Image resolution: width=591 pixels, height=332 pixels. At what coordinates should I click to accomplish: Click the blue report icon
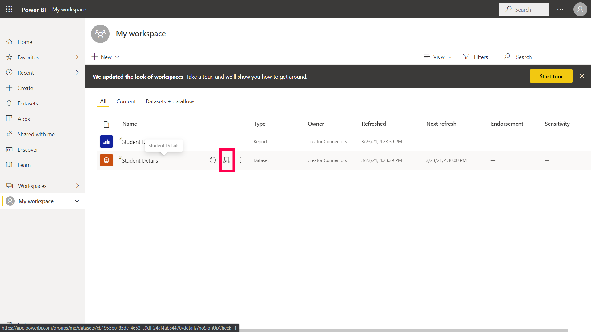[x=107, y=142]
